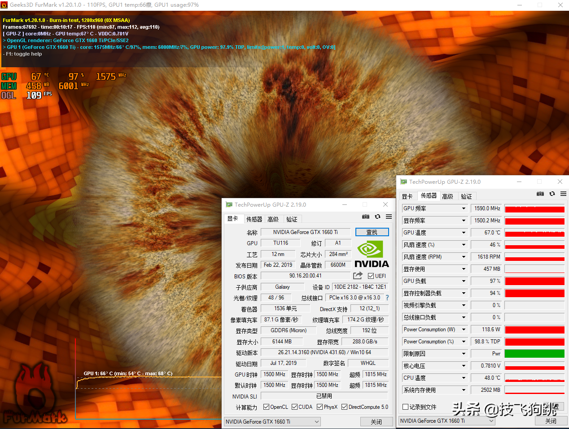
Task: Click the PCIe x16 3.0 bus interface field
Action: tap(355, 298)
